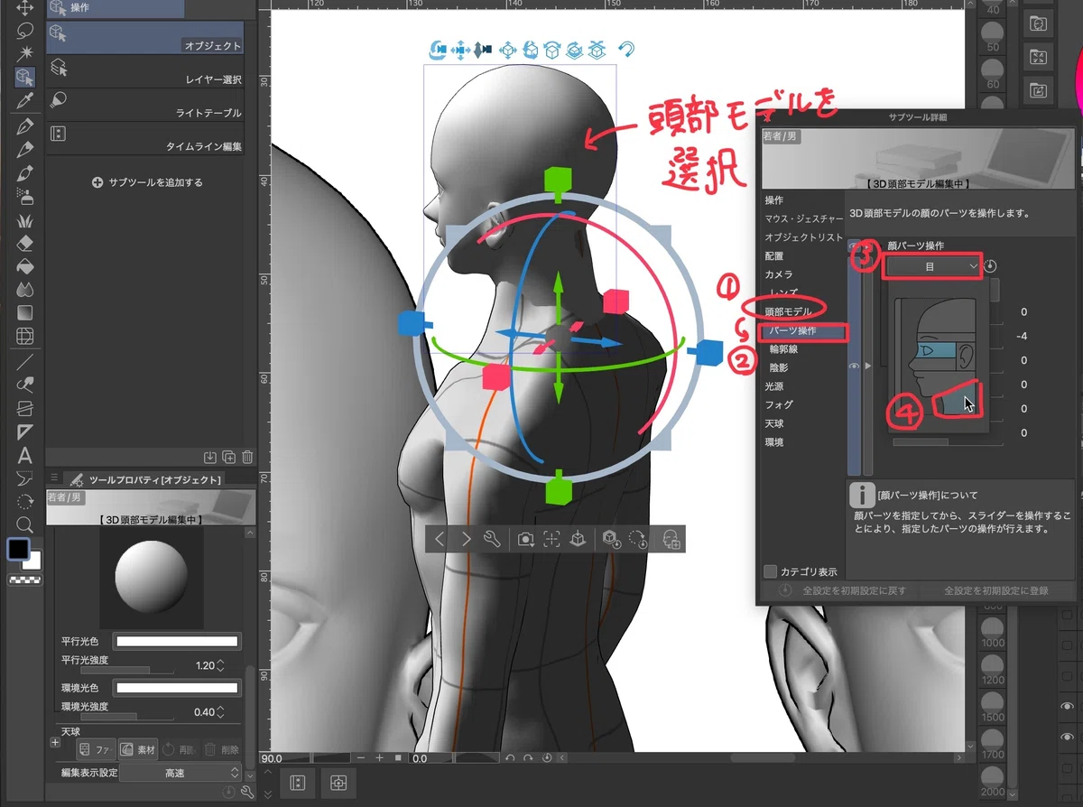
Task: Open the 目 face part dropdown
Action: click(x=931, y=266)
